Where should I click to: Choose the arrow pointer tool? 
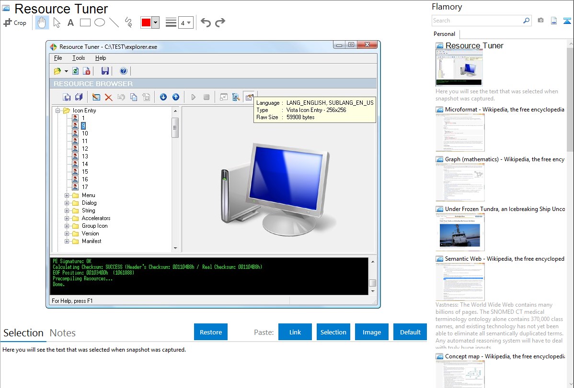pos(57,22)
